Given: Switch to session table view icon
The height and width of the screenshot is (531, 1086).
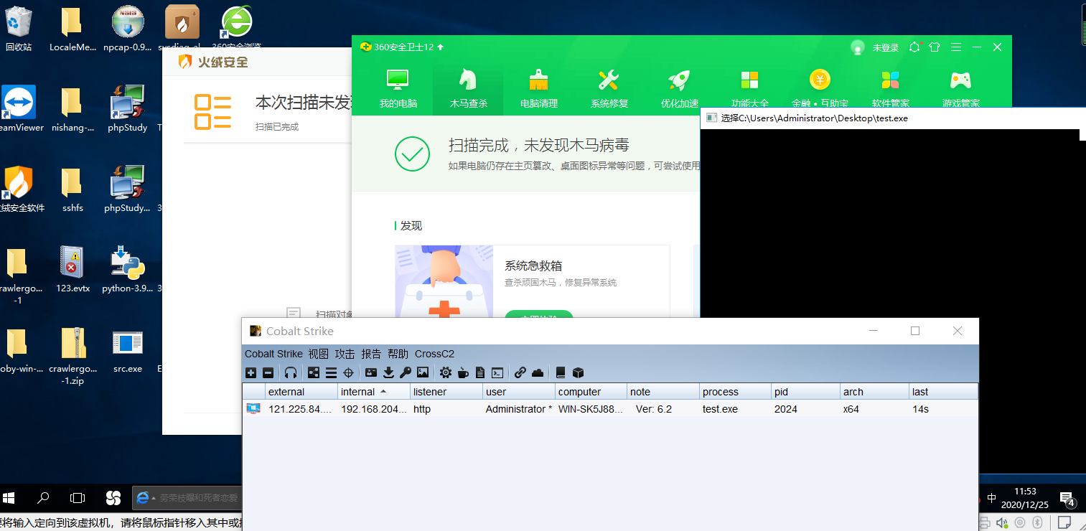Looking at the screenshot, I should 331,372.
